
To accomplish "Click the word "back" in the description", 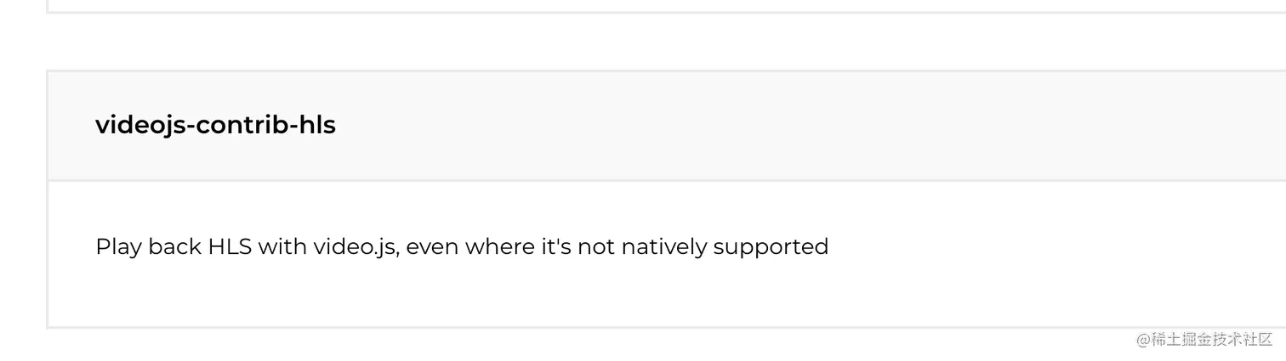I will click(x=175, y=247).
